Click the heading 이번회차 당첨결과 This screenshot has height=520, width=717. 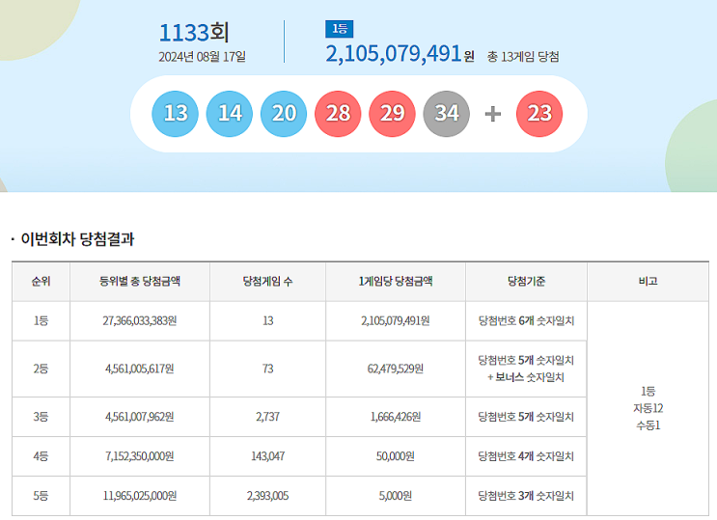click(x=77, y=239)
